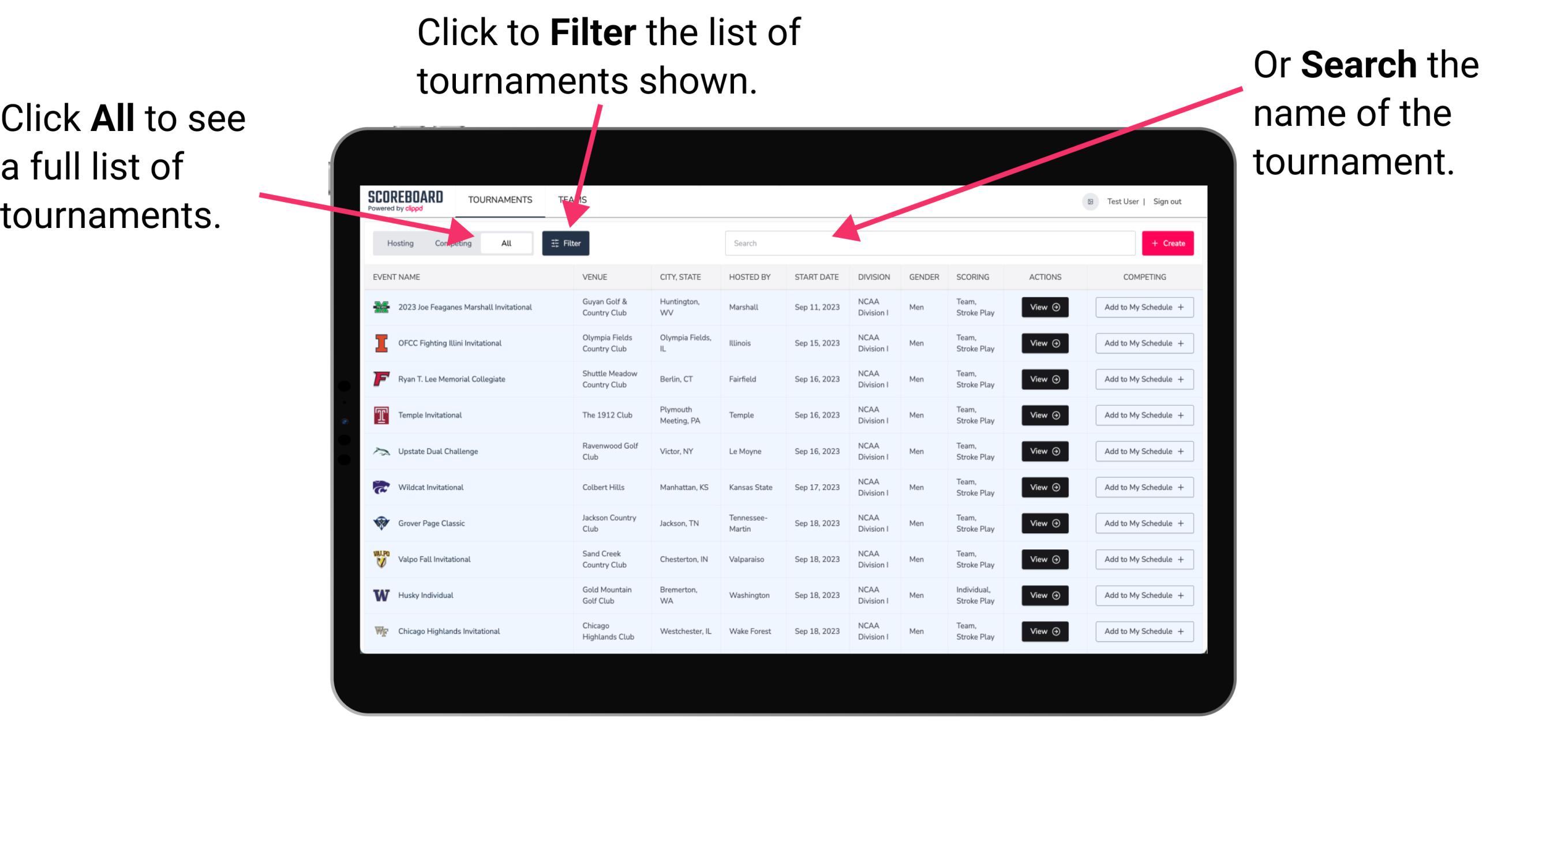Select the Competing toggle tab

click(x=452, y=242)
